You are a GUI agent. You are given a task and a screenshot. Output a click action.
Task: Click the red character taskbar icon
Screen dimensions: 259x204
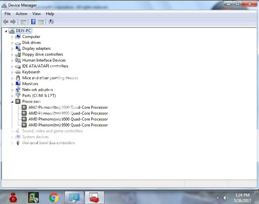(13, 197)
